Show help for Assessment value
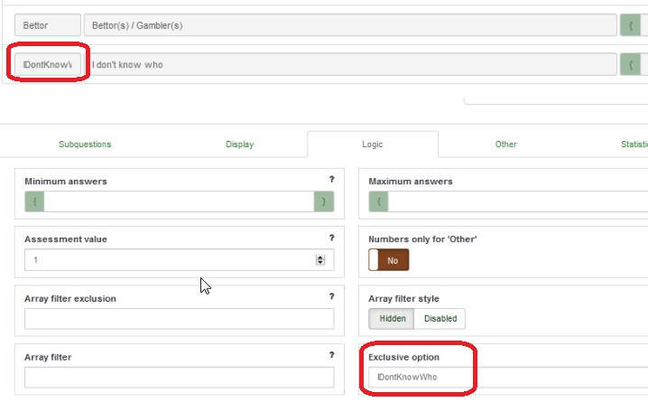 pos(331,238)
